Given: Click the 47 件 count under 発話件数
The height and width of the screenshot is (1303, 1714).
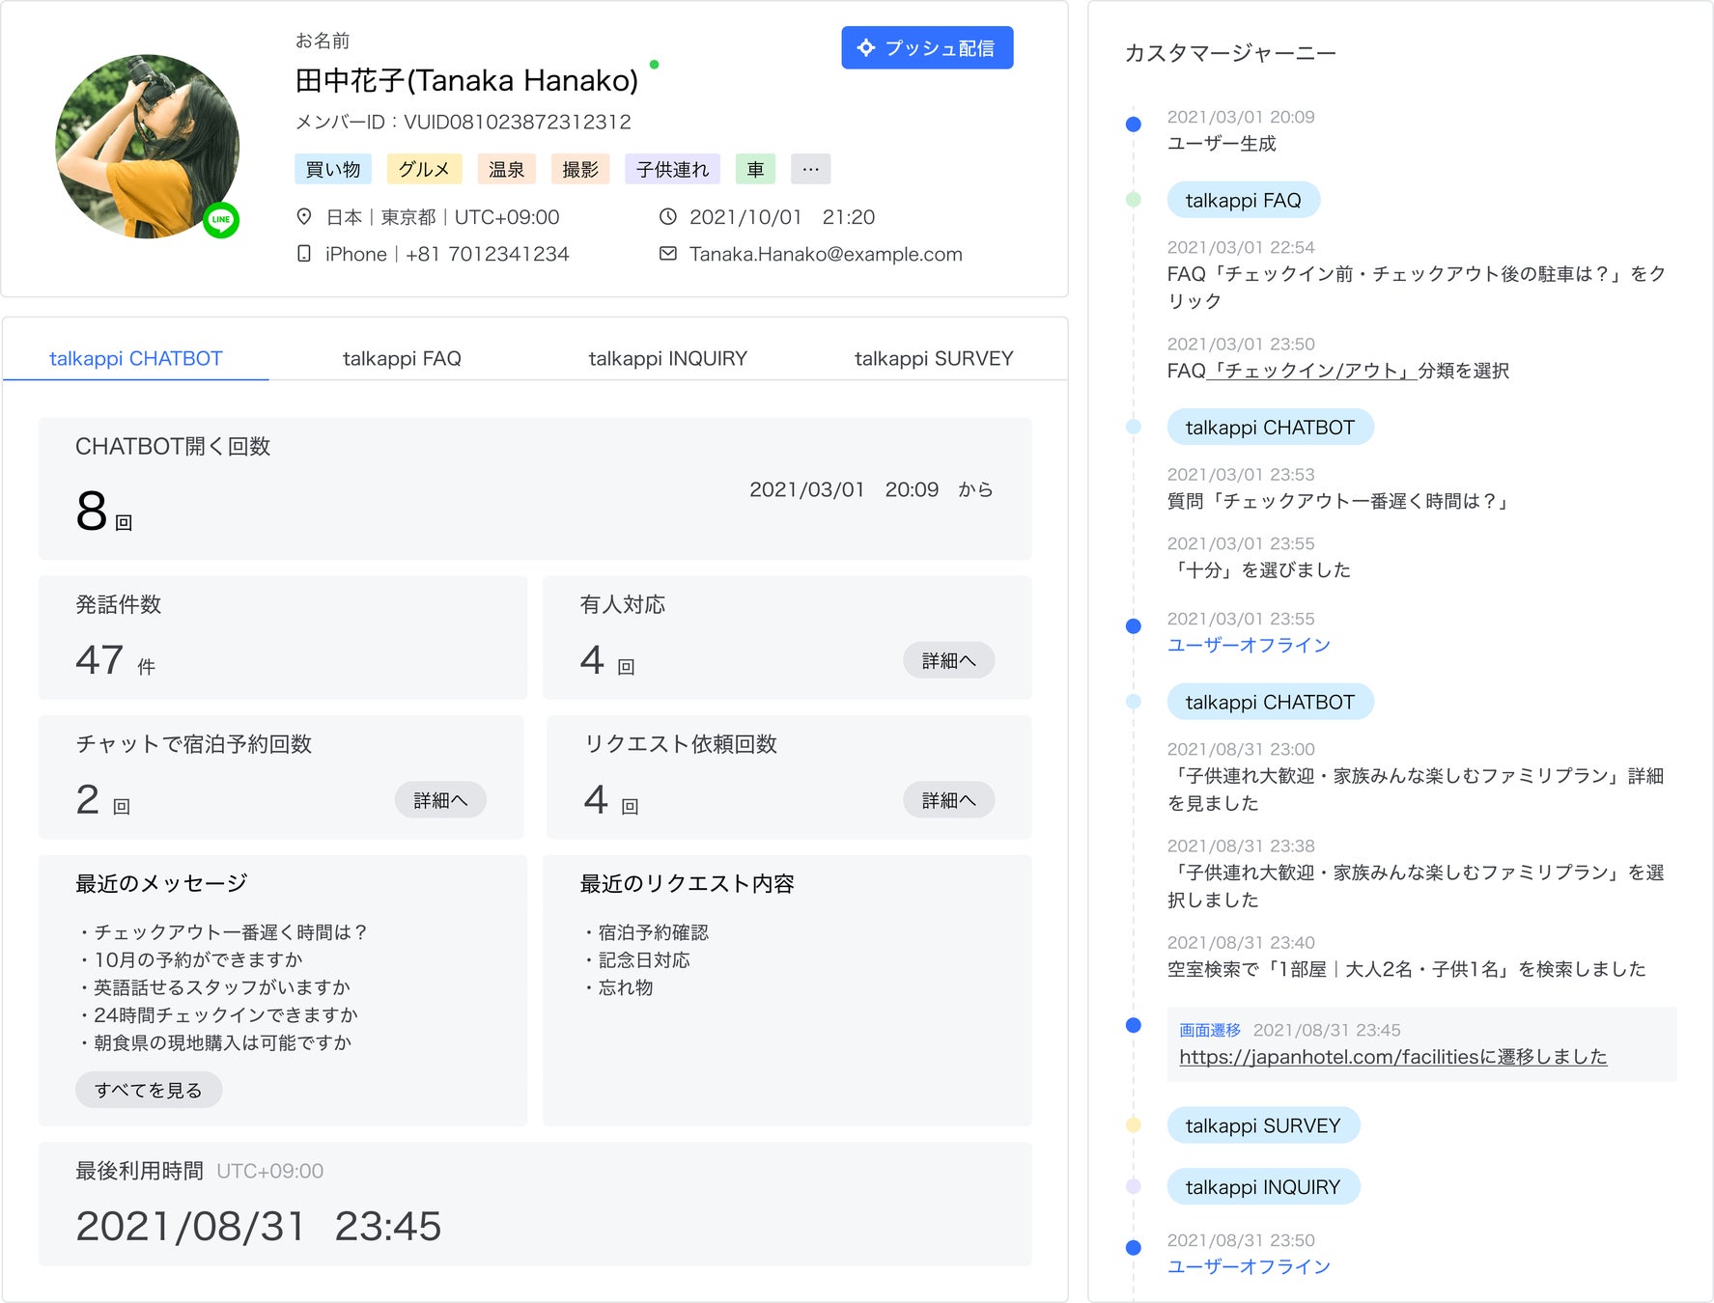Looking at the screenshot, I should [x=116, y=660].
